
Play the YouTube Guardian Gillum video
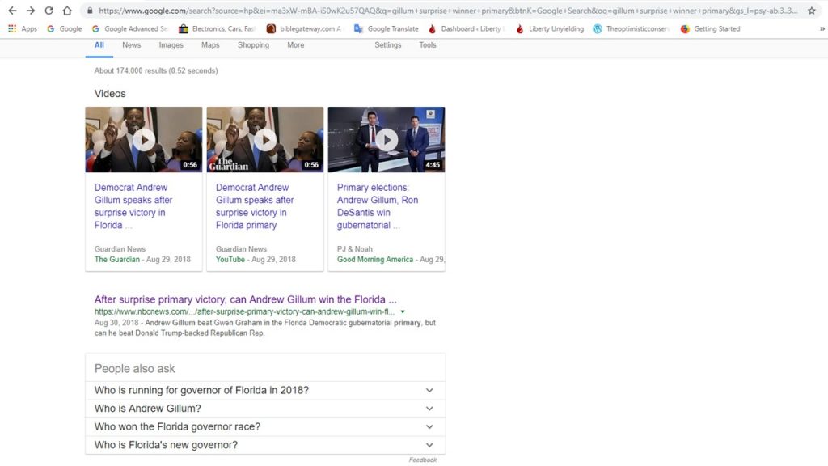pyautogui.click(x=265, y=140)
